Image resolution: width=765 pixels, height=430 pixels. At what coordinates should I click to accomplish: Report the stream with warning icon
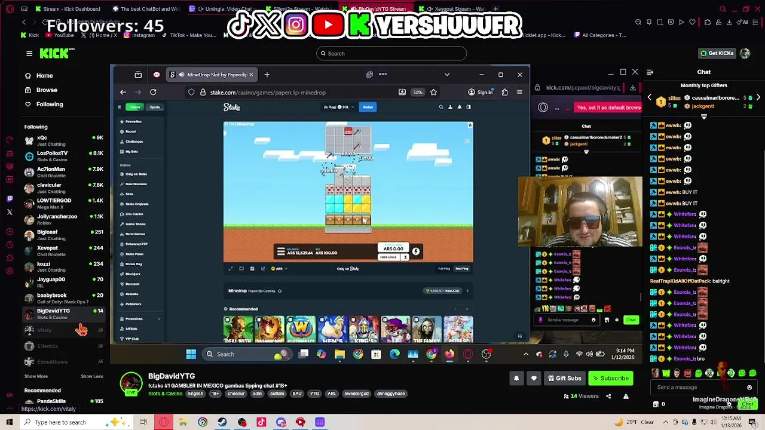[x=626, y=396]
